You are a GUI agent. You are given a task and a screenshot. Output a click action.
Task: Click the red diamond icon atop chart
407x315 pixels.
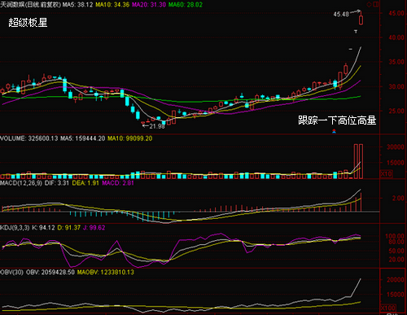tap(369, 4)
